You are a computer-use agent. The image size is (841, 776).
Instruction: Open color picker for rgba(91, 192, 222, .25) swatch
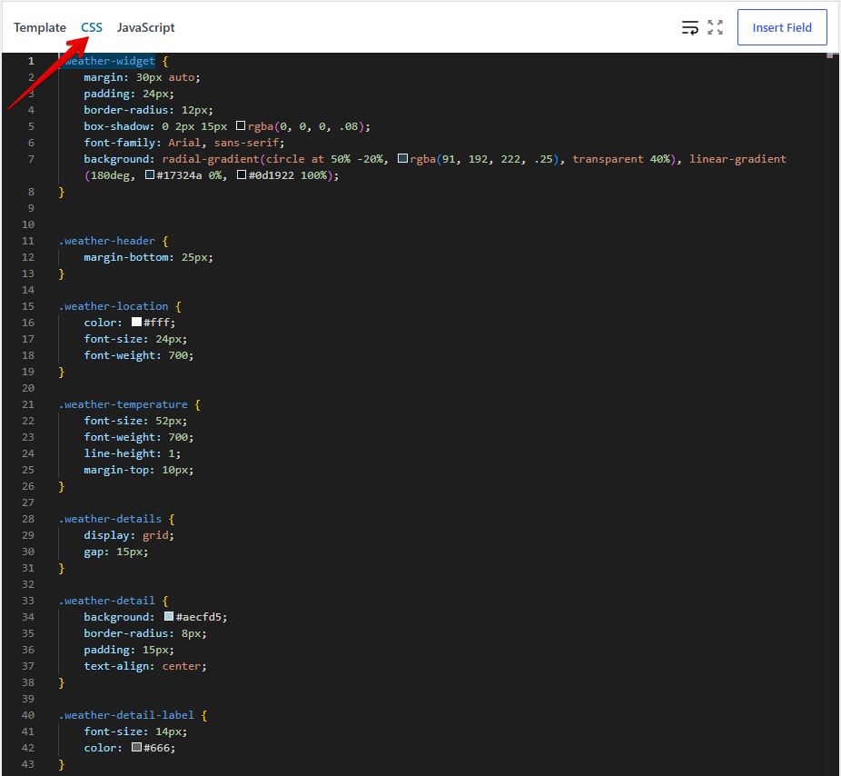tap(403, 158)
